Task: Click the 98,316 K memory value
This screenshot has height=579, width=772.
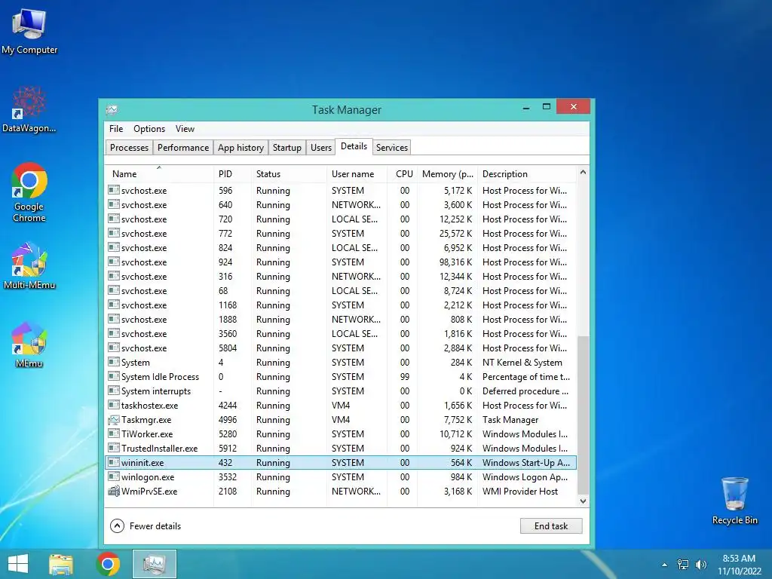Action: click(455, 262)
